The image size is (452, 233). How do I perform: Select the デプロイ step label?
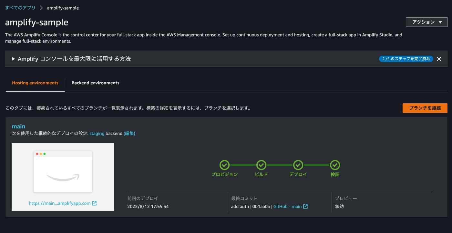pos(298,174)
